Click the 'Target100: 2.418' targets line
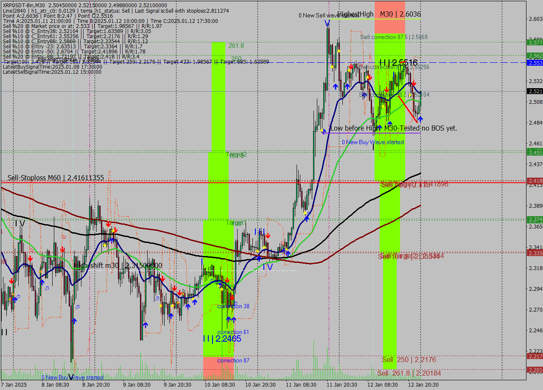The height and width of the screenshot is (390, 543). pos(136,62)
